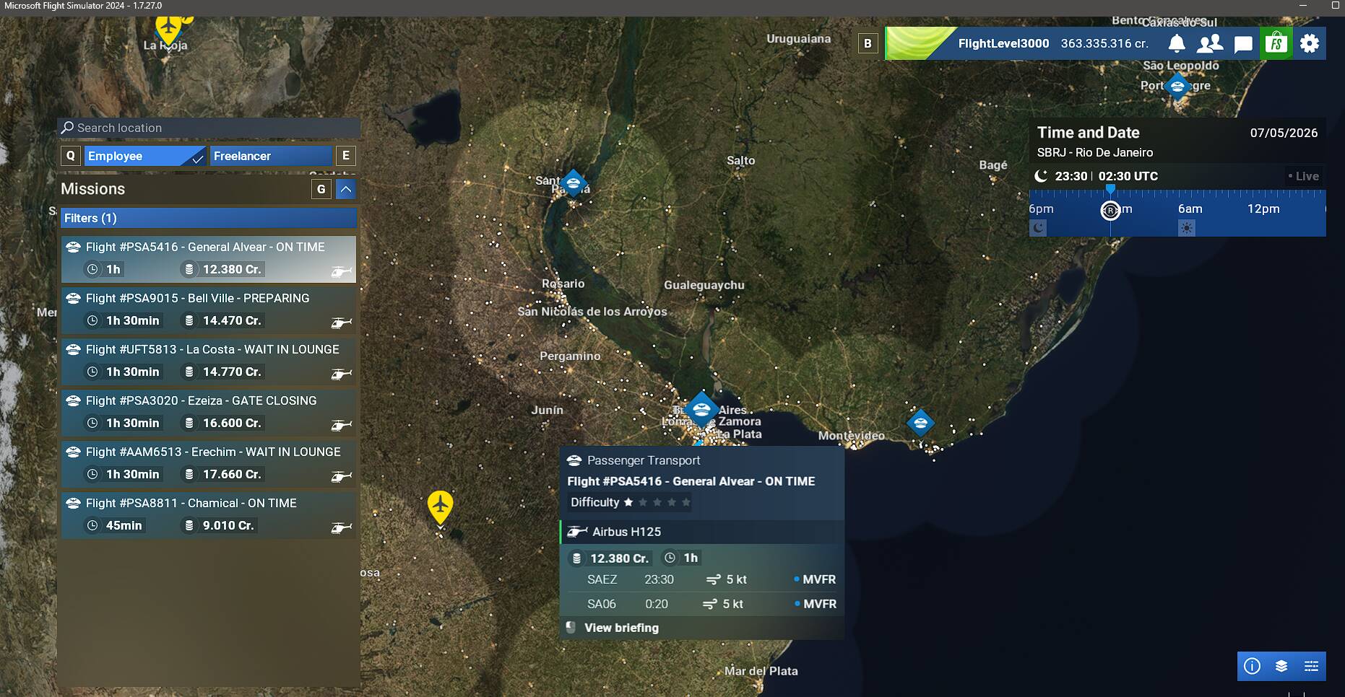This screenshot has height=697, width=1345.
Task: Open the friends list icon
Action: pos(1210,44)
